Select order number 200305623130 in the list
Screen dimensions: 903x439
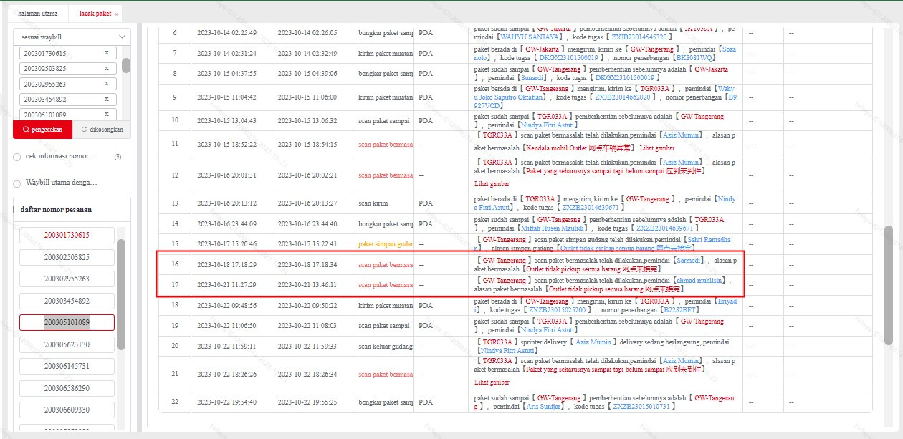click(x=67, y=344)
